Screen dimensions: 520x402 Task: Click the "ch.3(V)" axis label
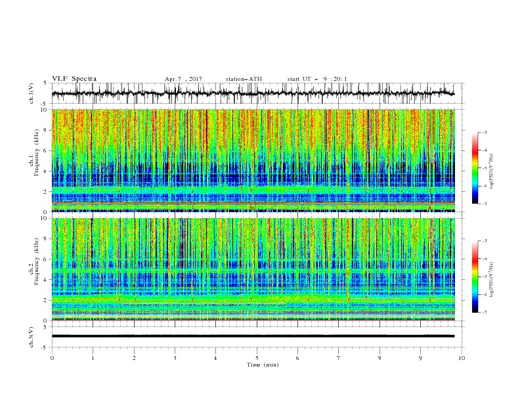[x=32, y=337]
